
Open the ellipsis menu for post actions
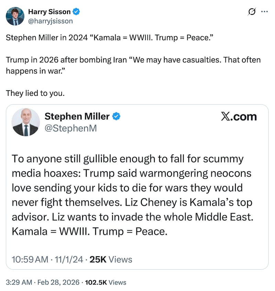coord(265,11)
